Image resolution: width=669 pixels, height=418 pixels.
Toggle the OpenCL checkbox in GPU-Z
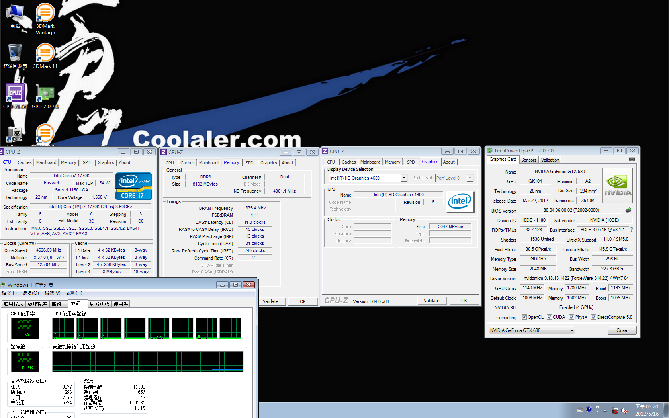524,317
